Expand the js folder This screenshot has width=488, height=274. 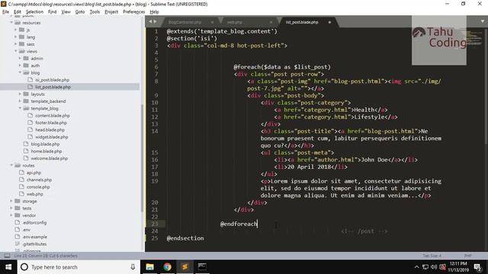coord(15,30)
